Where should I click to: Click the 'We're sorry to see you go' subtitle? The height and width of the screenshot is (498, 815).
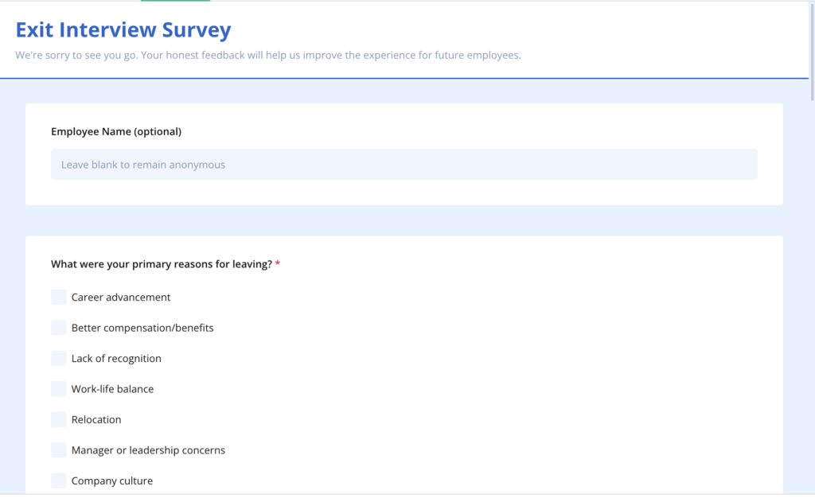coord(267,56)
